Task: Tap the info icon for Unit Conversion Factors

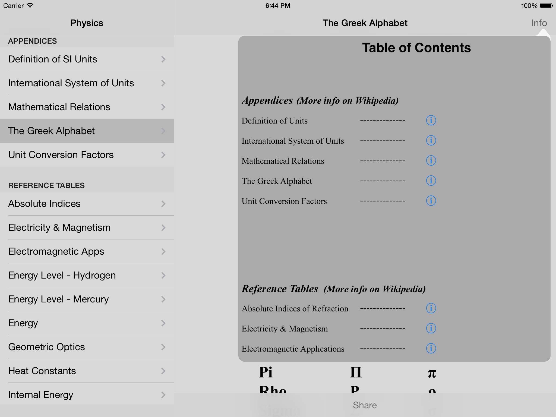Action: tap(431, 201)
